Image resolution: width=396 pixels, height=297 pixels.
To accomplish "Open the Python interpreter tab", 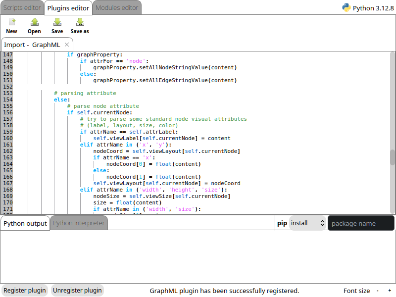I will pyautogui.click(x=79, y=223).
